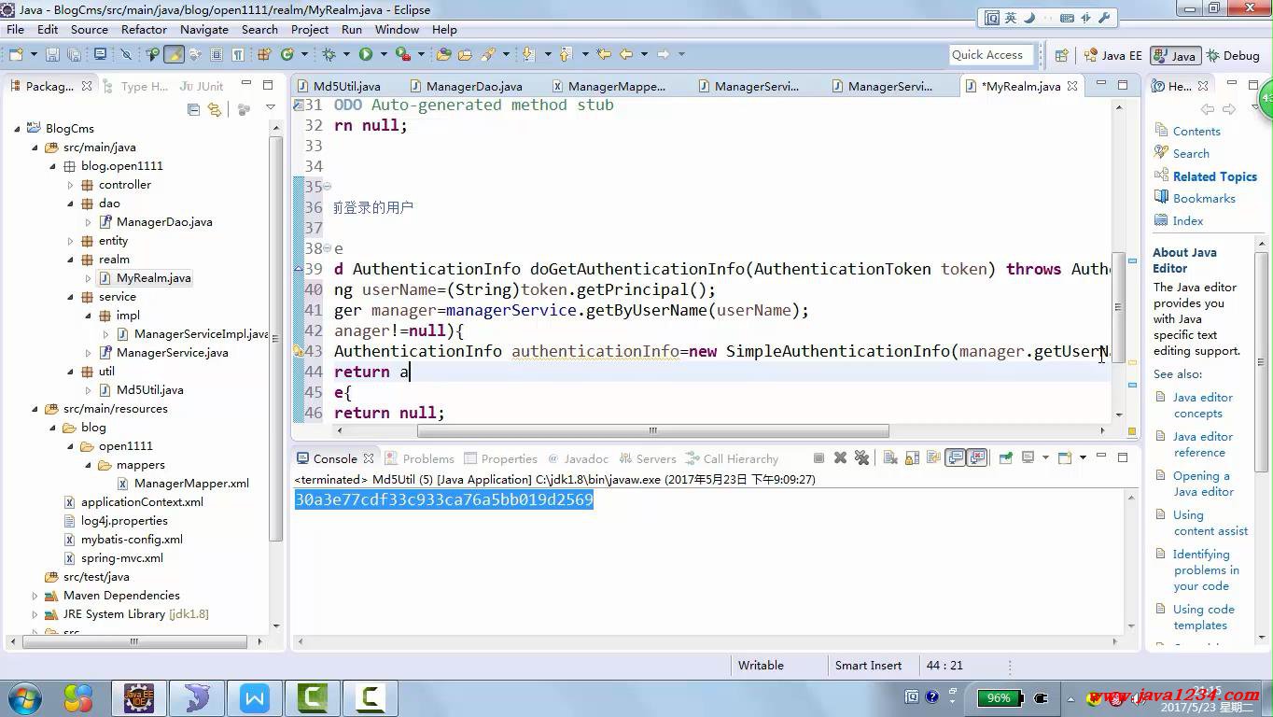Select applicationContext.xml in tree

(133, 502)
